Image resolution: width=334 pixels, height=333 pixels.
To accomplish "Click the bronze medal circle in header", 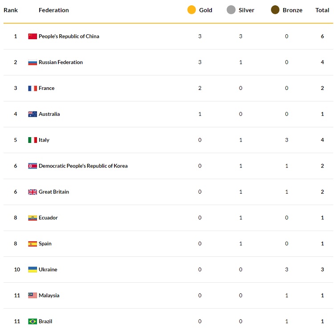I will (275, 10).
